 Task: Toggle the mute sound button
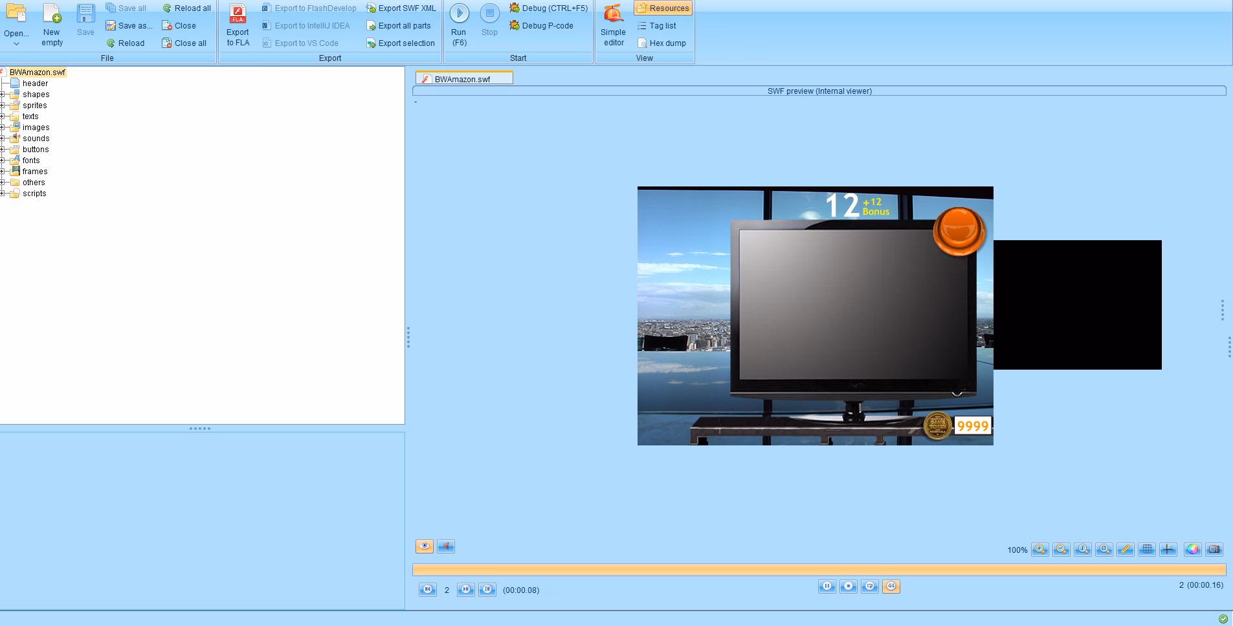tap(446, 546)
